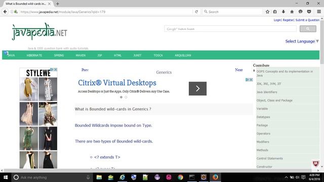Screen dimensions: 324x182
Task: Click the Cortana microphone icon
Action: (x=88, y=177)
